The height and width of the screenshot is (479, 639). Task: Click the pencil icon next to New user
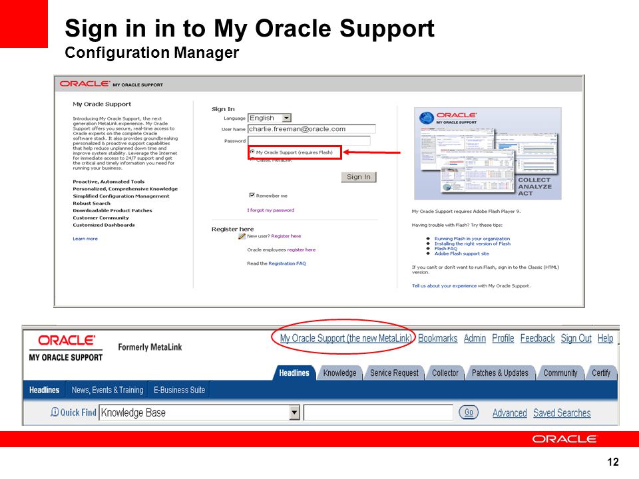(242, 236)
